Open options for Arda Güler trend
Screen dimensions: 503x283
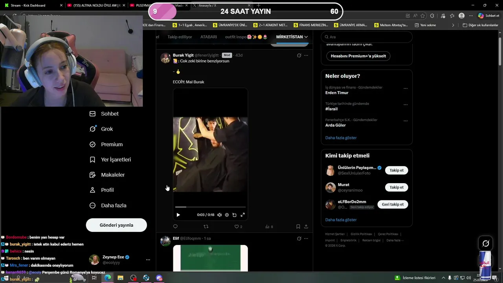pyautogui.click(x=406, y=121)
